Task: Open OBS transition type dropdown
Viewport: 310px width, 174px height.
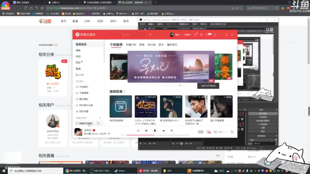Action: pos(261,140)
